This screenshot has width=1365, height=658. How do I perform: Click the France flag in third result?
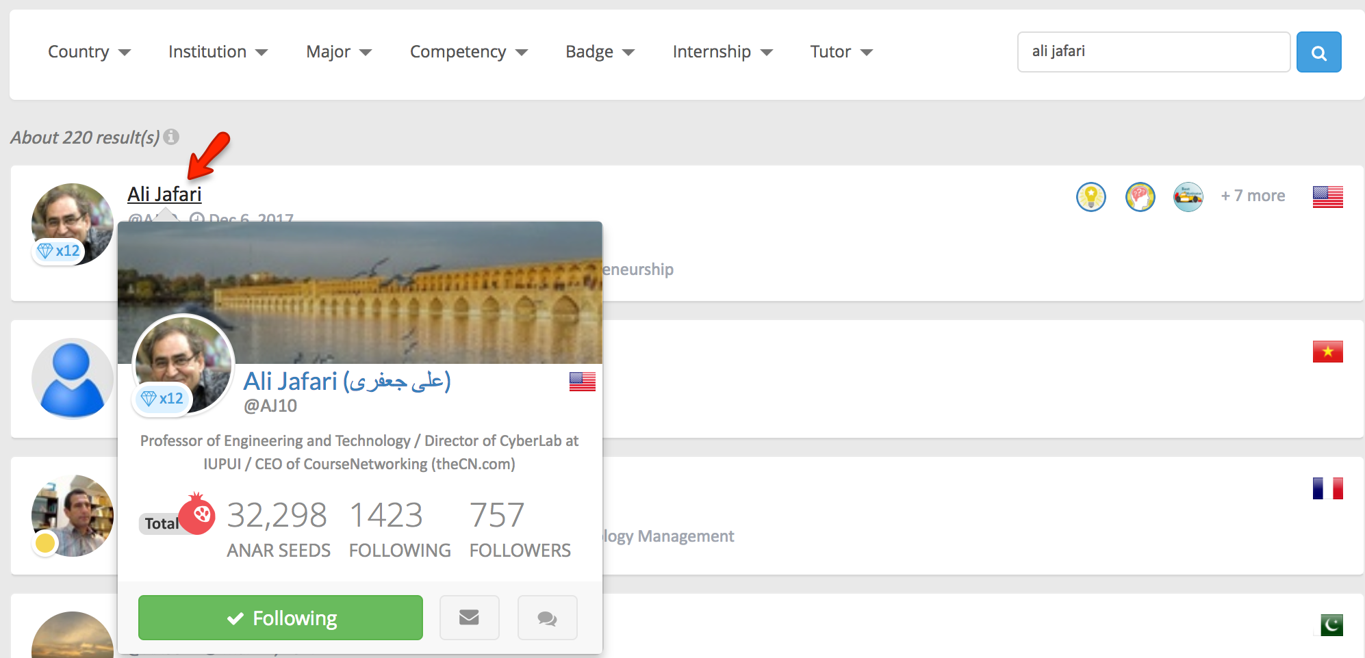point(1328,488)
